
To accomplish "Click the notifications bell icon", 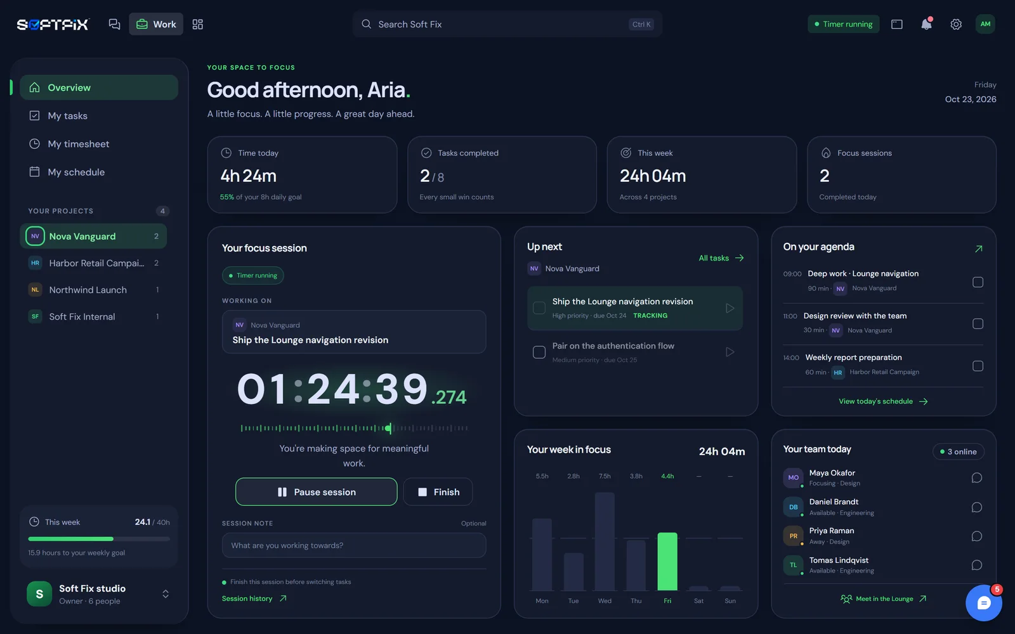I will pyautogui.click(x=926, y=24).
